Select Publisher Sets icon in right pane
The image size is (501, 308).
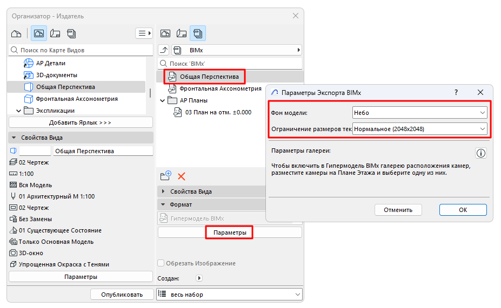tap(198, 33)
